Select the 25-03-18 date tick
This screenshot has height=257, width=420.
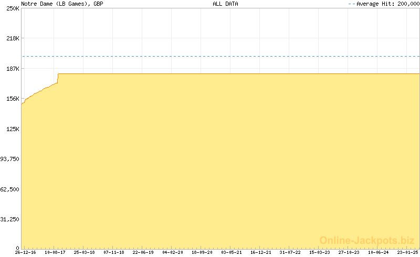(84, 252)
